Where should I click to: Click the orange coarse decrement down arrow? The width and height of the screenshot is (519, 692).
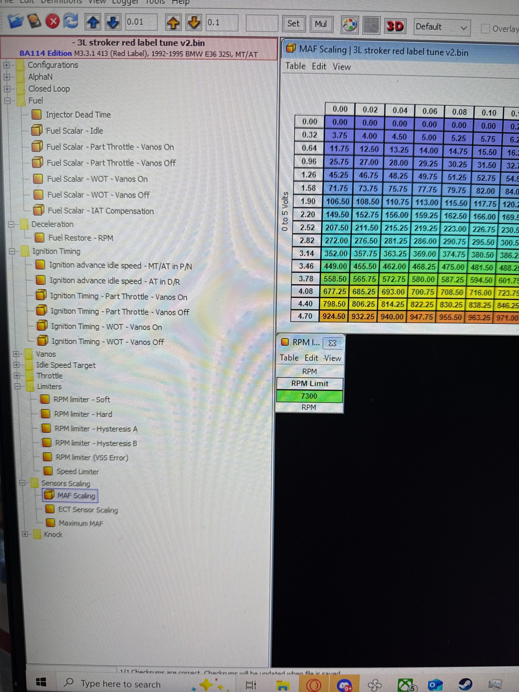[x=194, y=23]
